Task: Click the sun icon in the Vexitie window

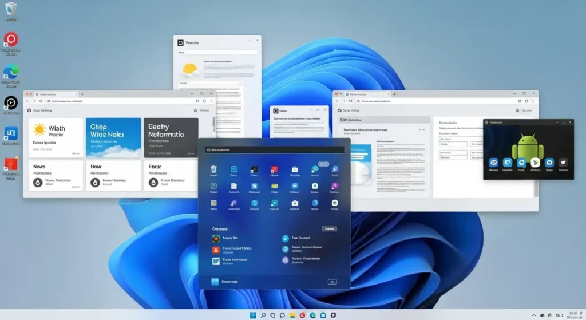Action: (x=190, y=69)
